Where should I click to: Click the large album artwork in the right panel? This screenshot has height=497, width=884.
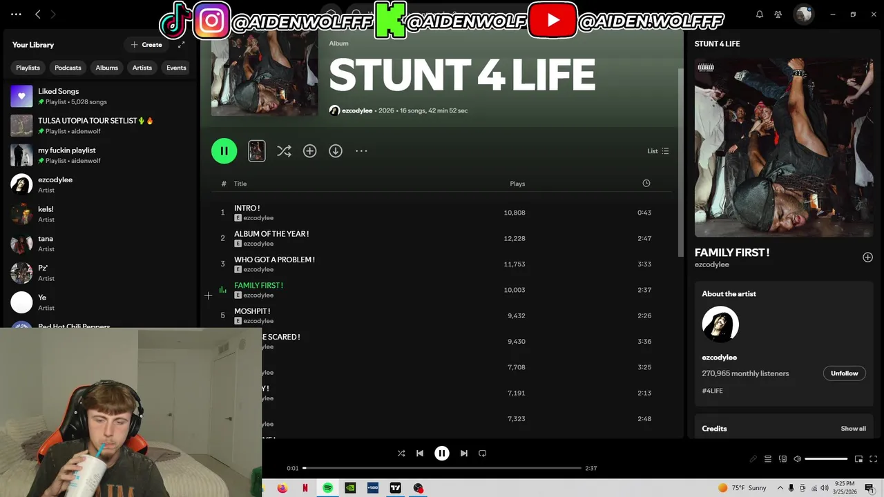point(784,148)
